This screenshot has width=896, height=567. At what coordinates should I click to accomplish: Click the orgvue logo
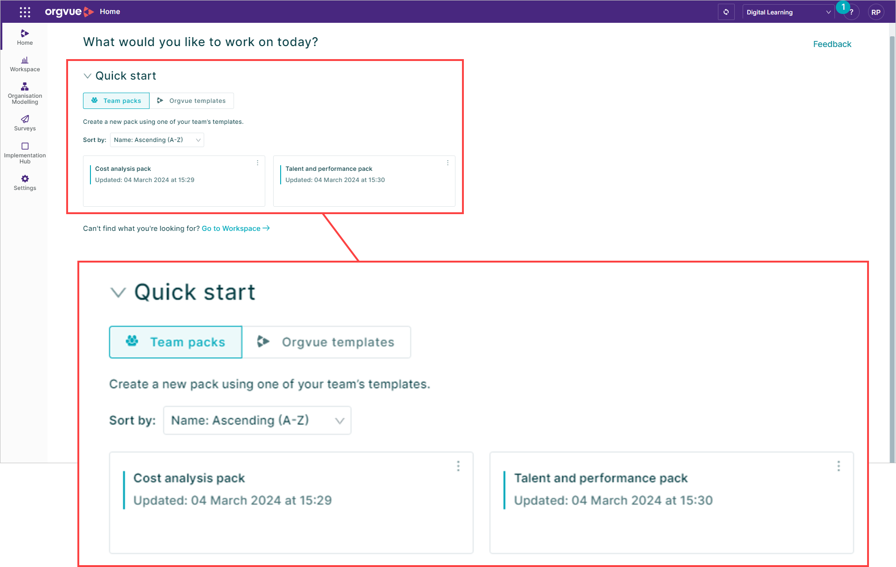click(x=69, y=12)
